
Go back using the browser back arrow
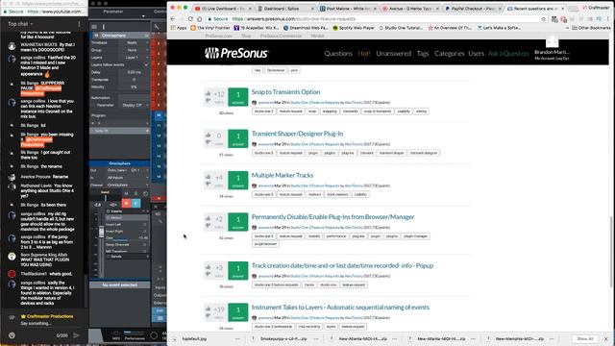[173, 19]
